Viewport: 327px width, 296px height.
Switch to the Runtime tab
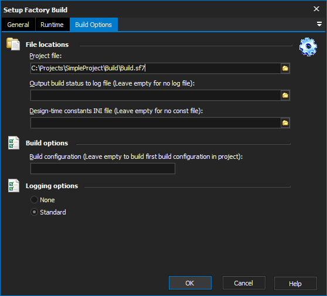(52, 25)
